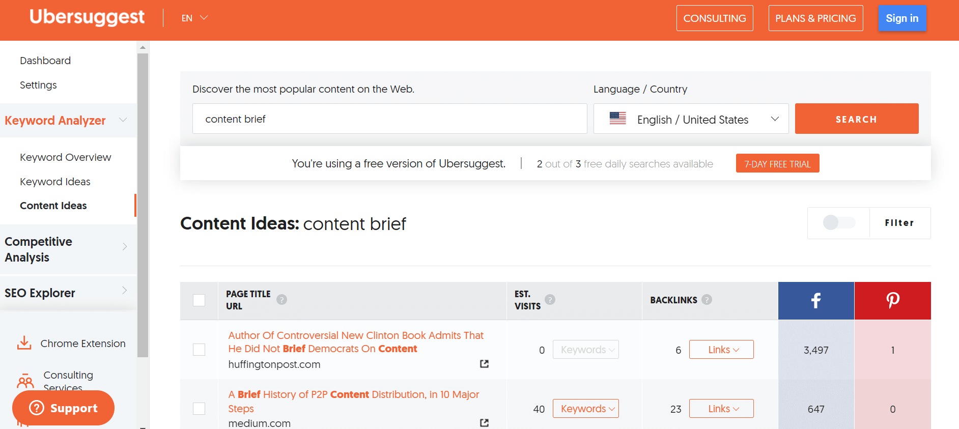
Task: Select Keyword Ideas in sidebar
Action: click(x=55, y=182)
